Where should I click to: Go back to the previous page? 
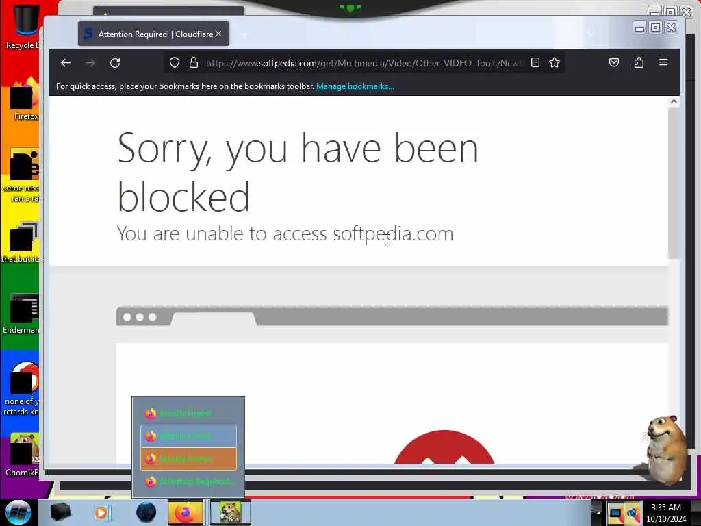pos(66,63)
